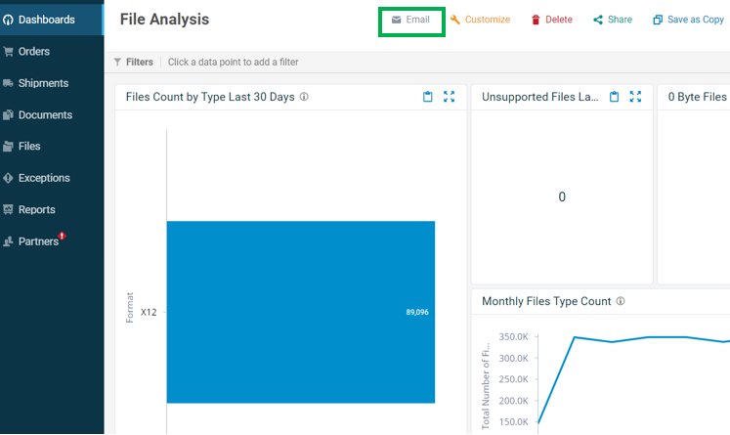Screen dimensions: 730x435
Task: Click the share nodes icon
Action: [x=598, y=20]
